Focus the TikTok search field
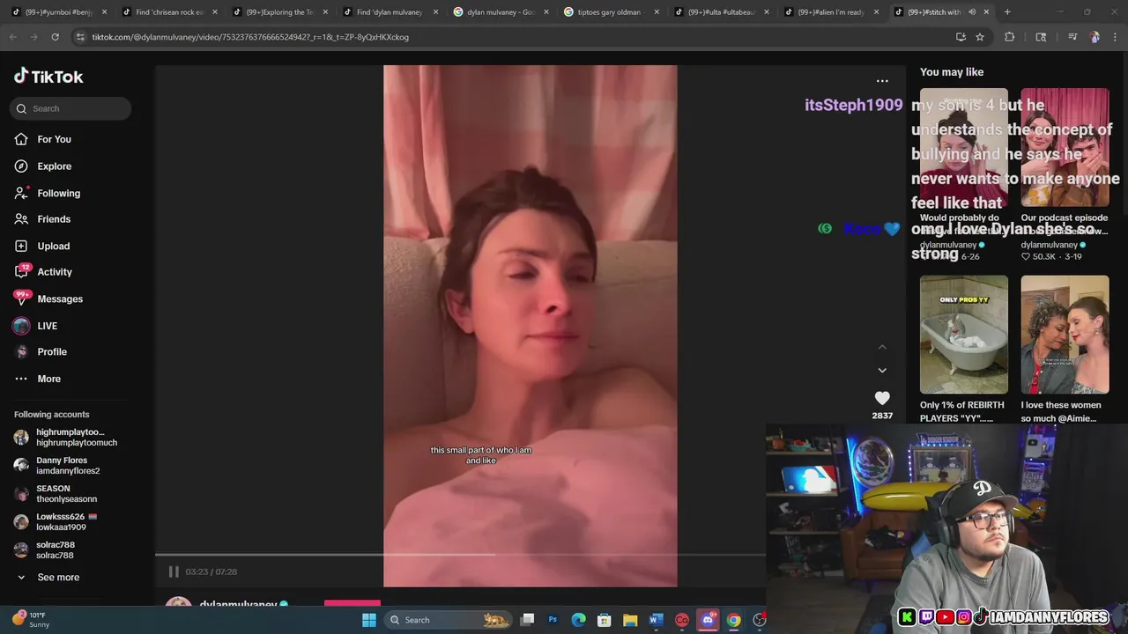 point(71,108)
